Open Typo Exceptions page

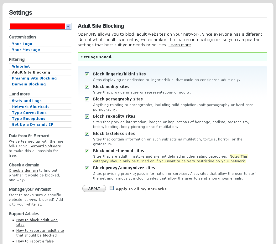tap(29, 119)
